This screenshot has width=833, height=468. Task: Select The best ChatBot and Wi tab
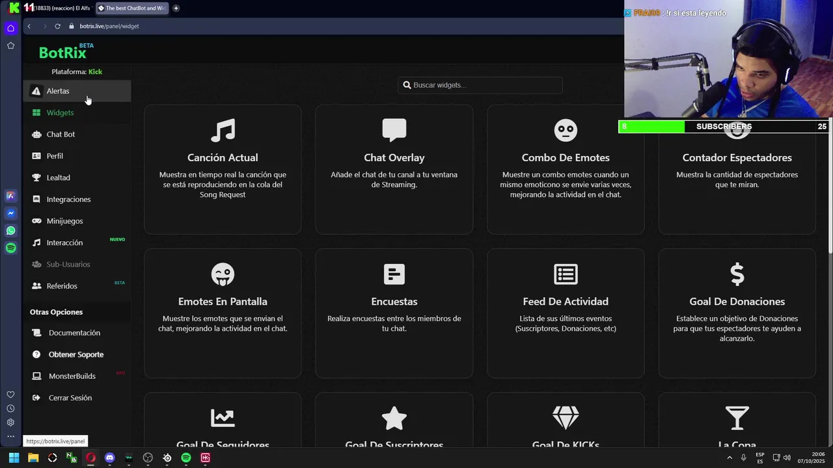click(131, 8)
